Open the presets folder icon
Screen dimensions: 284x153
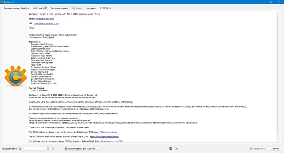click(x=20, y=149)
